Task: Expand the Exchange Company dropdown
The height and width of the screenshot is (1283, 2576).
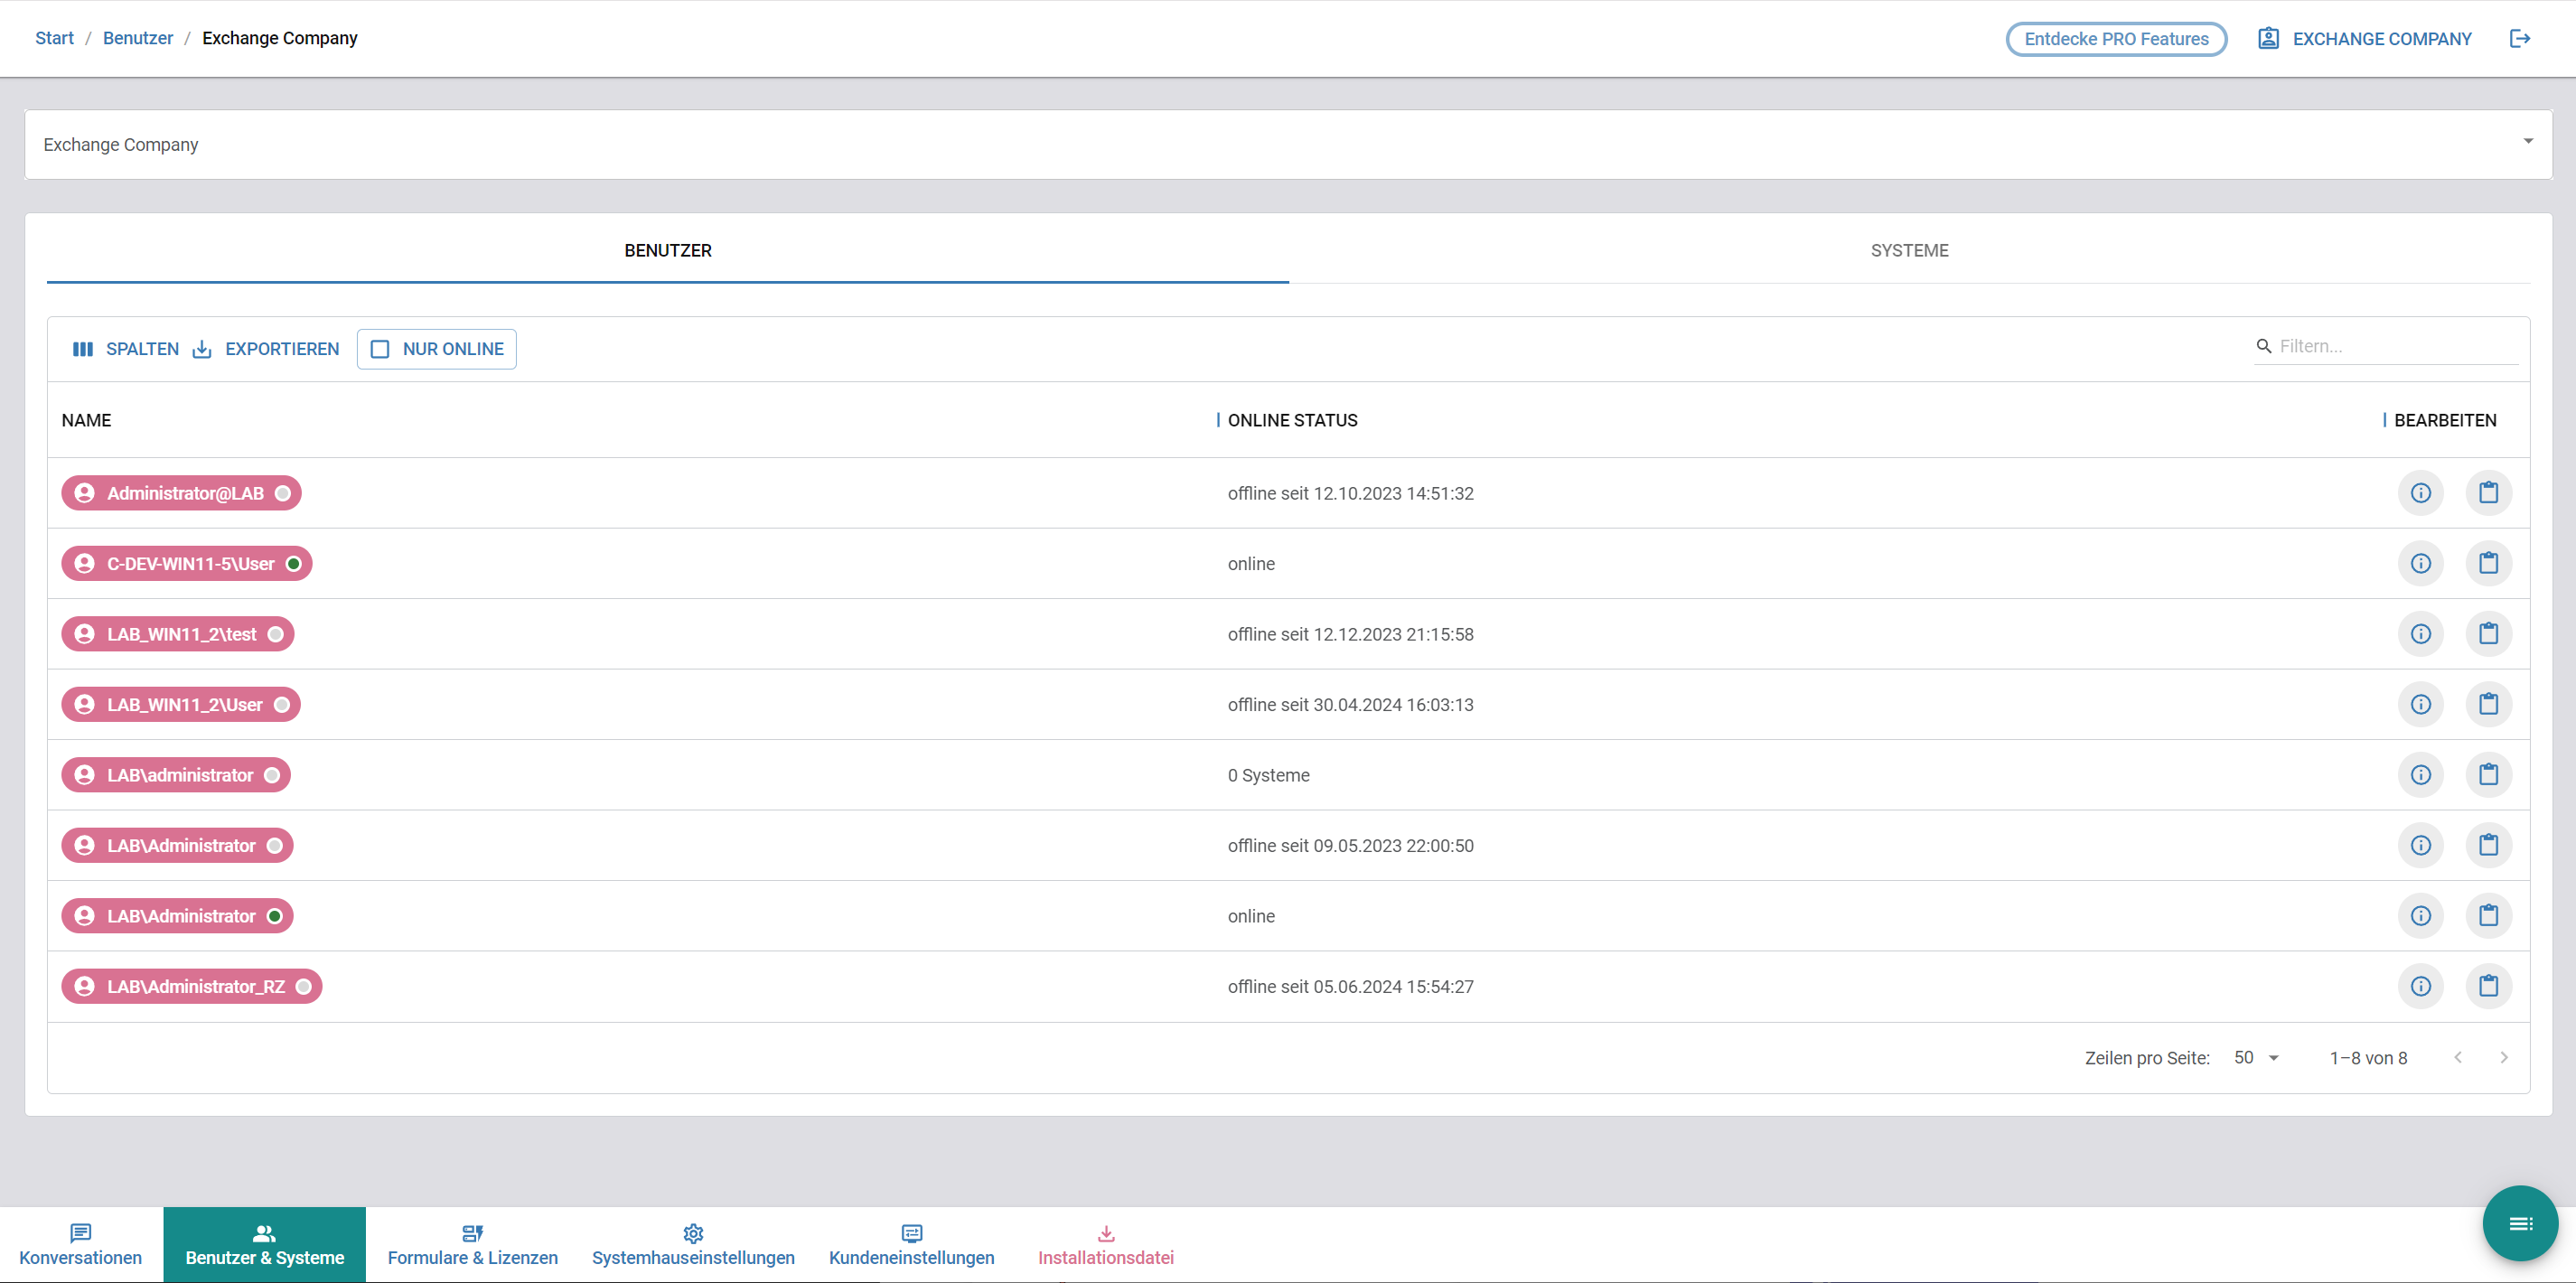Action: click(x=2527, y=142)
